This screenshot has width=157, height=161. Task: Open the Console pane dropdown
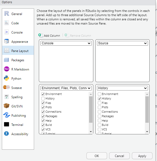66,43
